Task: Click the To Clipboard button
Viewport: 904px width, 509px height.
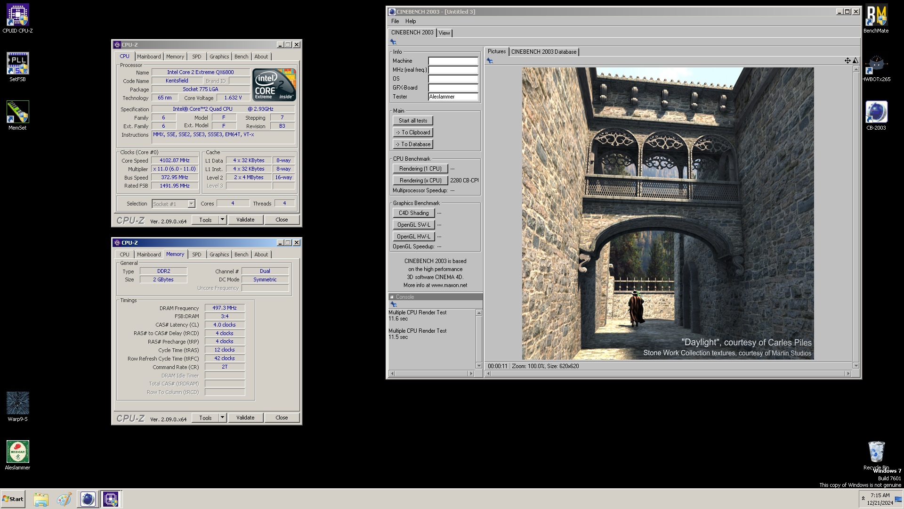Action: tap(413, 132)
